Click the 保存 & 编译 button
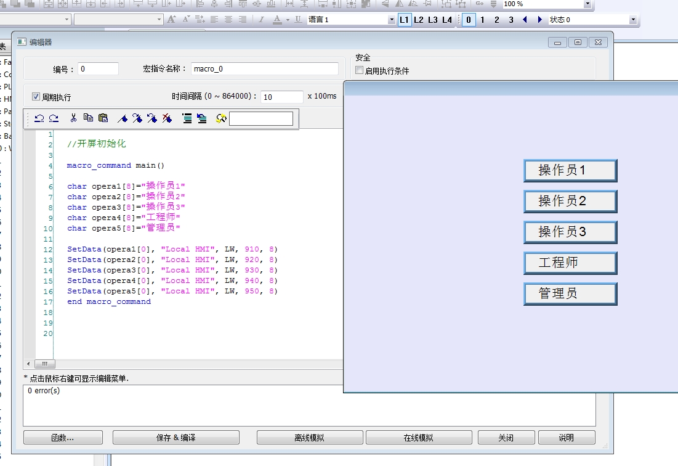Screen dimensions: 678x466 point(176,438)
